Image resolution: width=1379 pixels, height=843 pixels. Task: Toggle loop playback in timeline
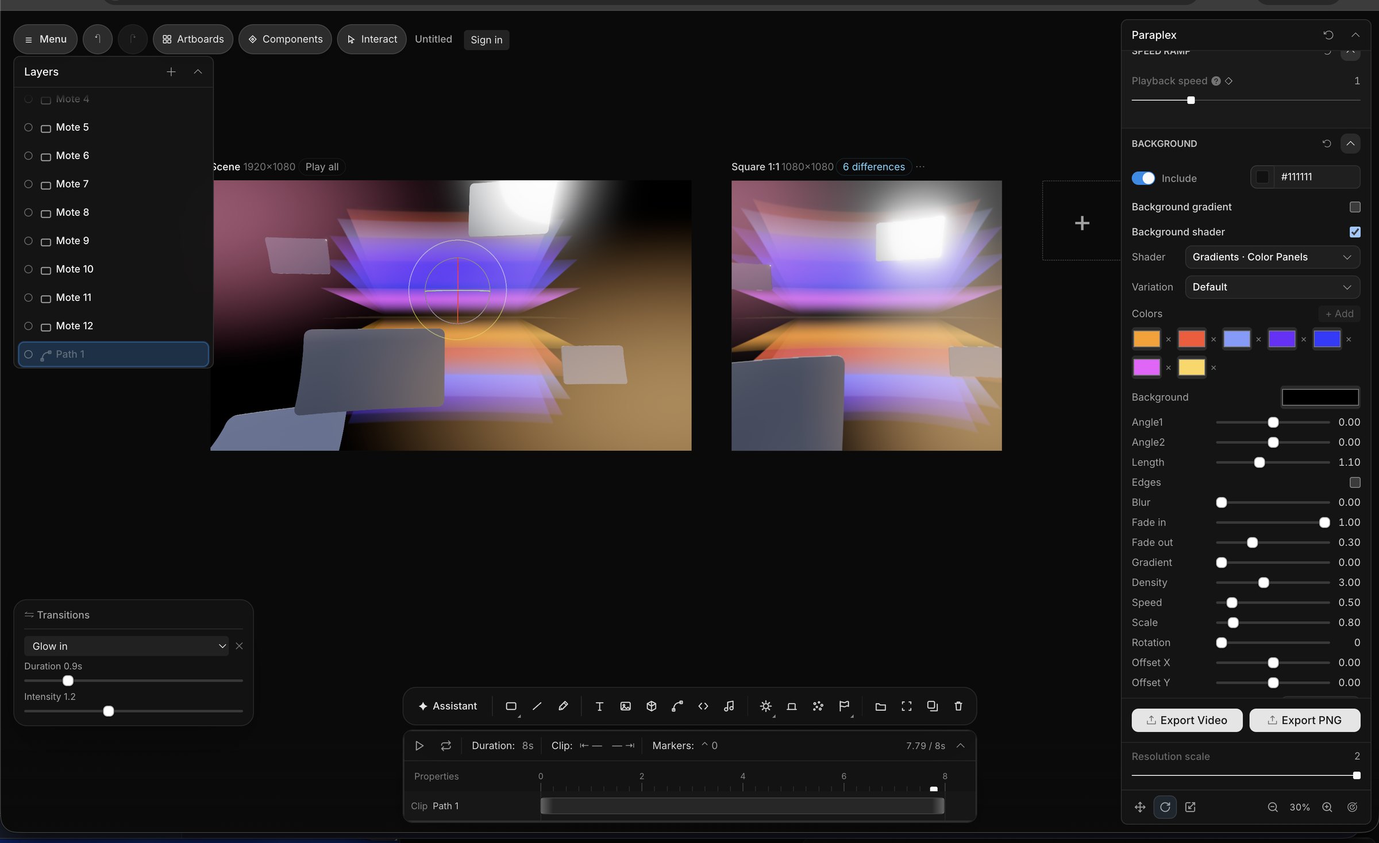(446, 745)
